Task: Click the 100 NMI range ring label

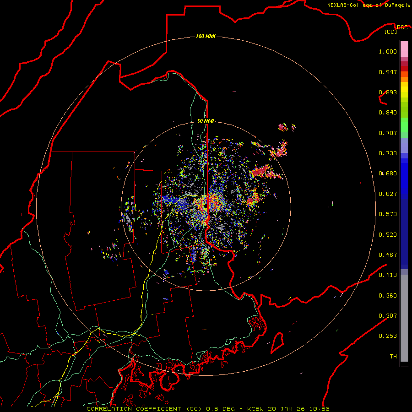Action: (206, 36)
